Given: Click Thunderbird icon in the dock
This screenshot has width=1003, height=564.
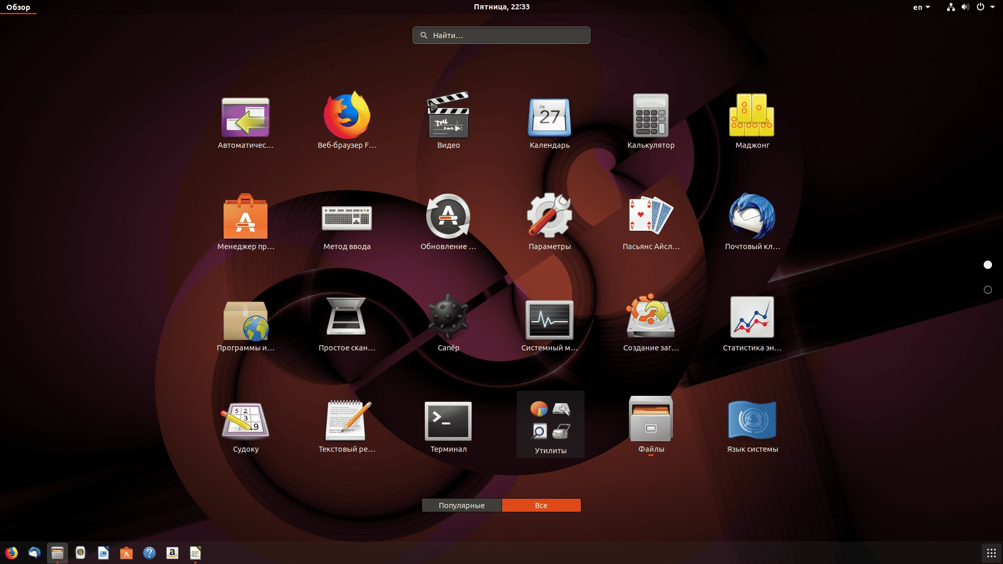Looking at the screenshot, I should (34, 553).
